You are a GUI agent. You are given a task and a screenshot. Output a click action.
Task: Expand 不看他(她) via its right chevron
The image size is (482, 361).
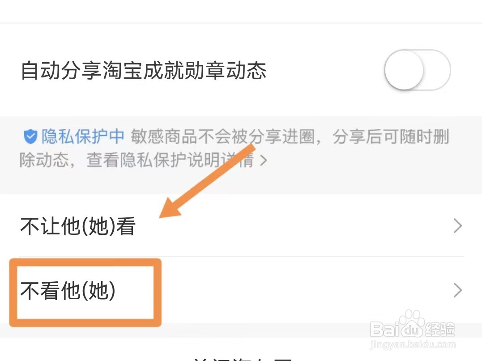point(458,290)
